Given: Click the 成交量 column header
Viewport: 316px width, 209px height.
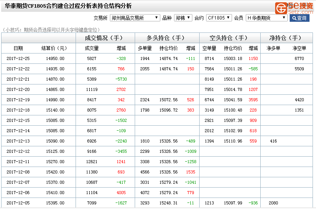Looking at the screenshot, I should point(92,48).
